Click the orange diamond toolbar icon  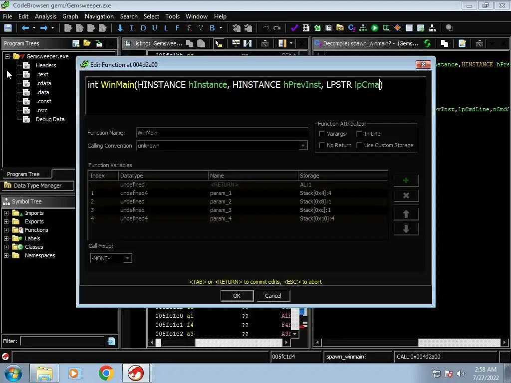click(398, 28)
